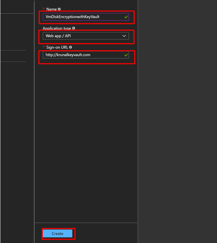Click the red asterisk before Sign-on URL
Image resolution: width=217 pixels, height=243 pixels.
44,47
